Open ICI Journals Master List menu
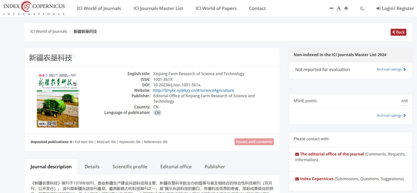The image size is (417, 193). click(x=158, y=8)
